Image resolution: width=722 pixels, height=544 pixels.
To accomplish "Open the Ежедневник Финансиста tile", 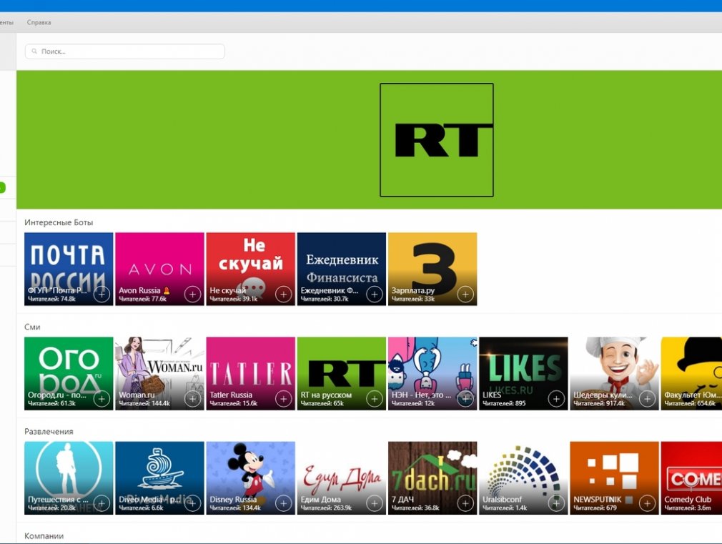I will click(341, 269).
